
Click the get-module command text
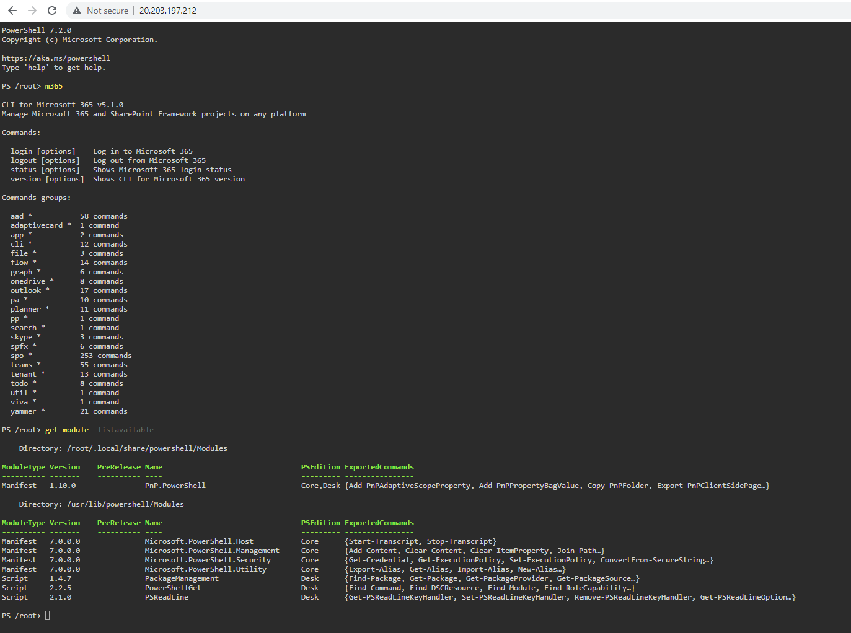[66, 429]
